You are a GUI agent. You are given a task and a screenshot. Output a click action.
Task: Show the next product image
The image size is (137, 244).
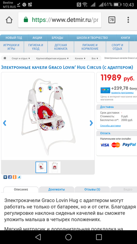pos(91,123)
